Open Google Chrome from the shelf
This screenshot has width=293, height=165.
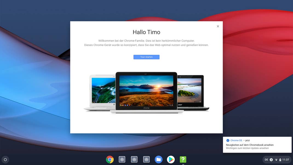click(x=110, y=160)
